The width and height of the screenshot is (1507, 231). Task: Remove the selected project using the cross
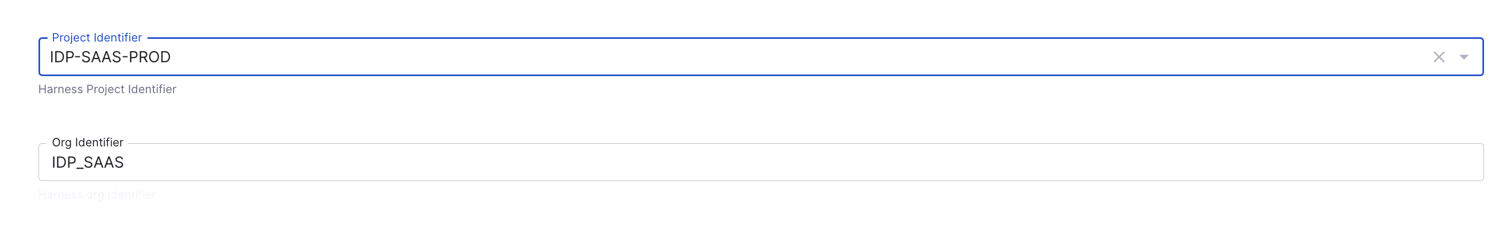[x=1439, y=57]
